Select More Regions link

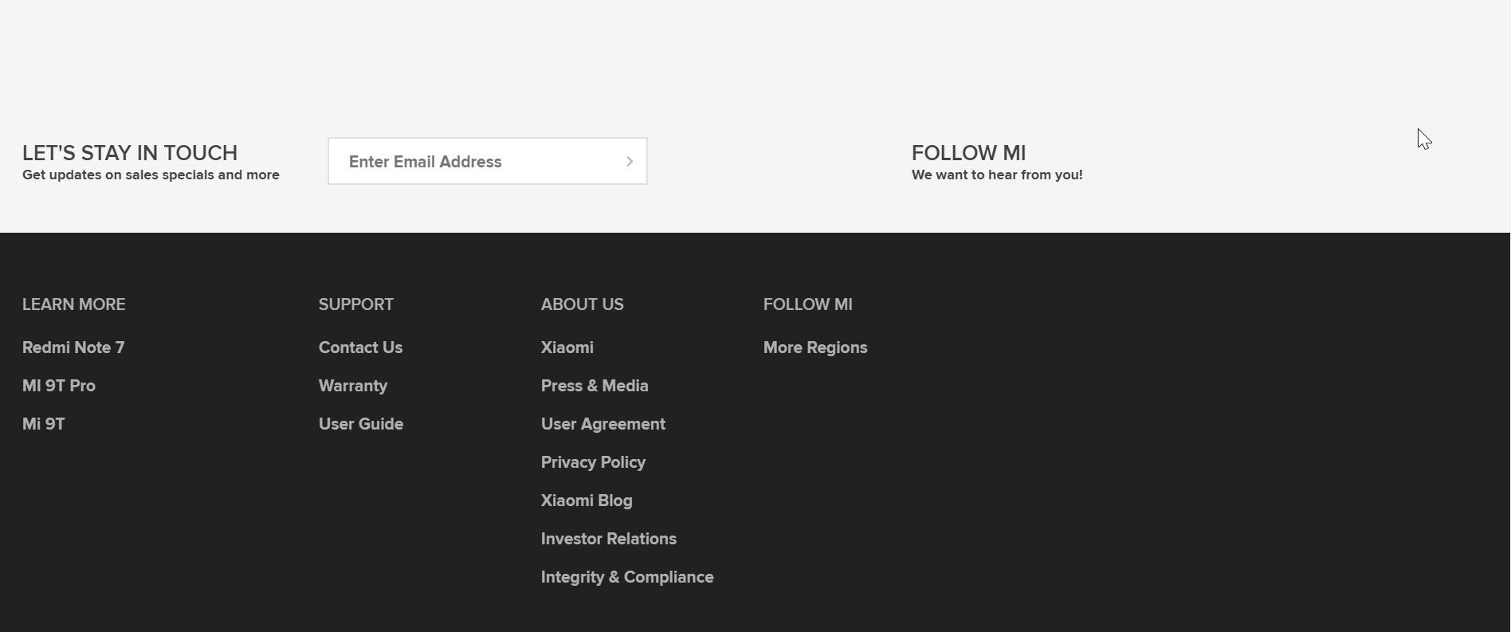(815, 347)
